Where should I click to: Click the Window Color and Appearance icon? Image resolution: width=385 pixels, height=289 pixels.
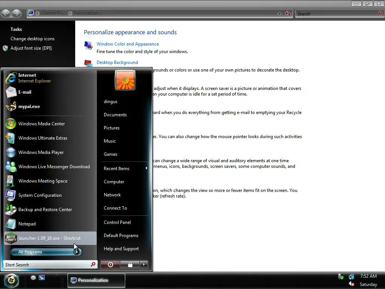[x=88, y=46]
